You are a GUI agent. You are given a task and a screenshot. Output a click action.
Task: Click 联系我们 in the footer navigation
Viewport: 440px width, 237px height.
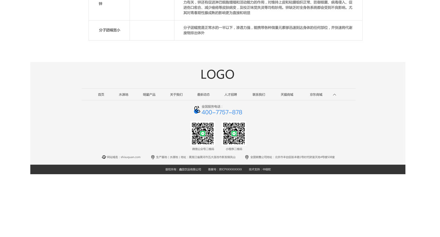(x=259, y=95)
